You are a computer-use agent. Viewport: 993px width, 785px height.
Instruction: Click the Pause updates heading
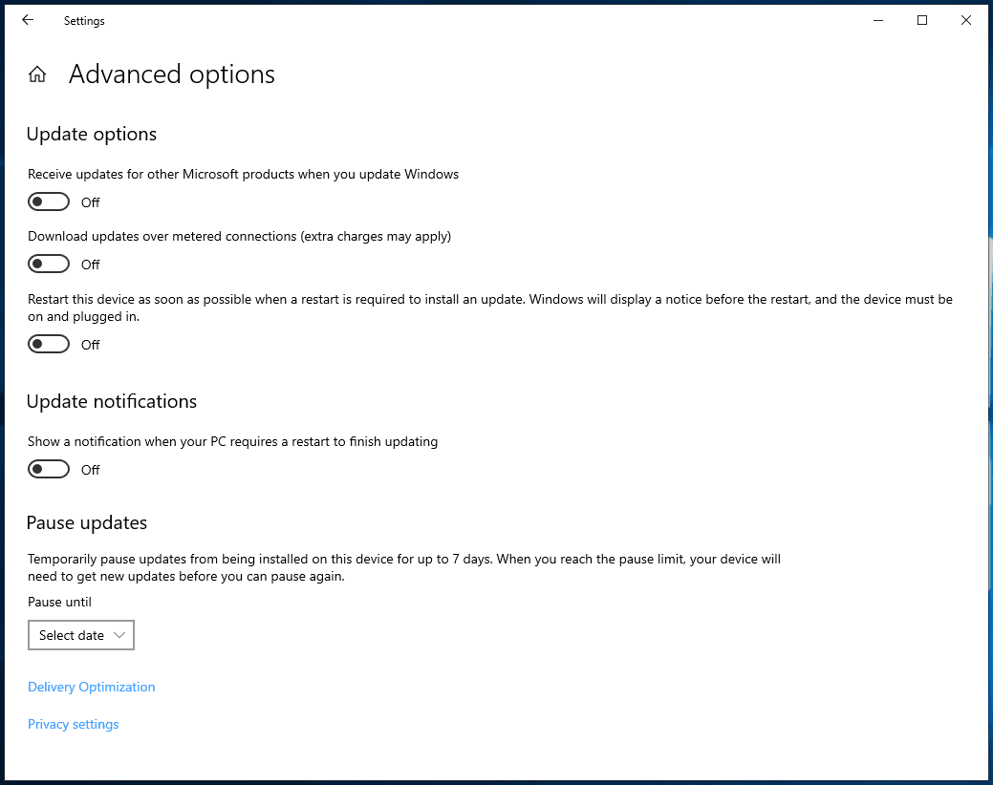(x=87, y=523)
